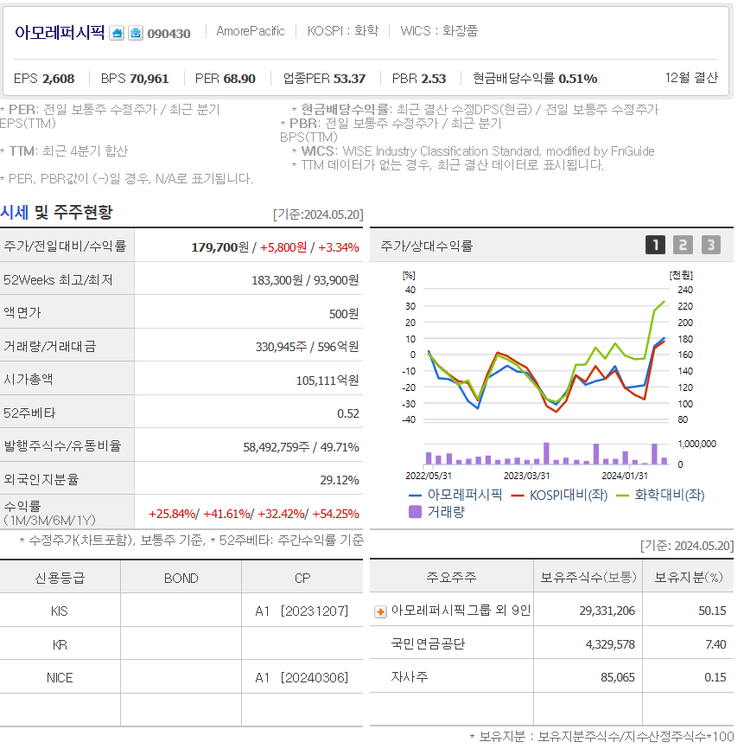Select trading volume 330,945주 / 596억원
The width and height of the screenshot is (744, 755).
tap(307, 347)
